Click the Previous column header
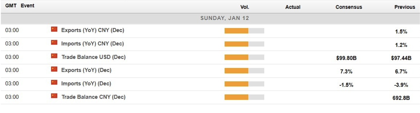 click(x=405, y=7)
